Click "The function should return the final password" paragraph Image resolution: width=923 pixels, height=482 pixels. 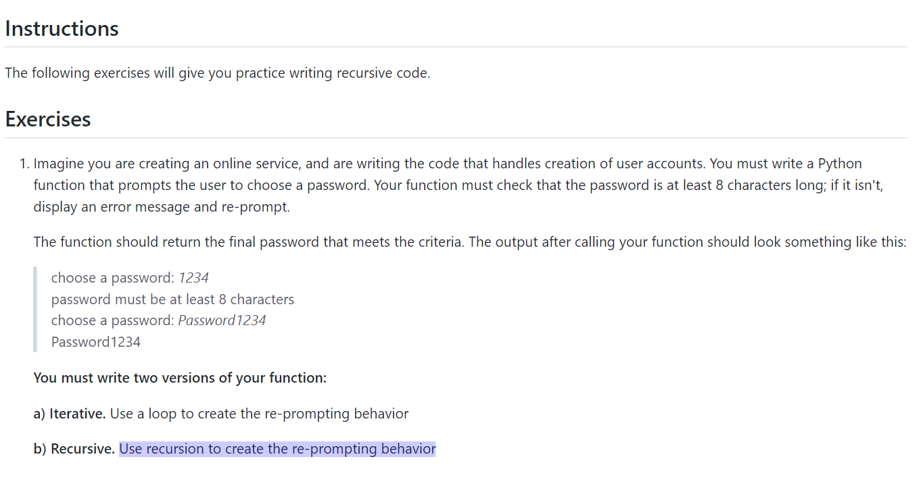click(x=470, y=242)
